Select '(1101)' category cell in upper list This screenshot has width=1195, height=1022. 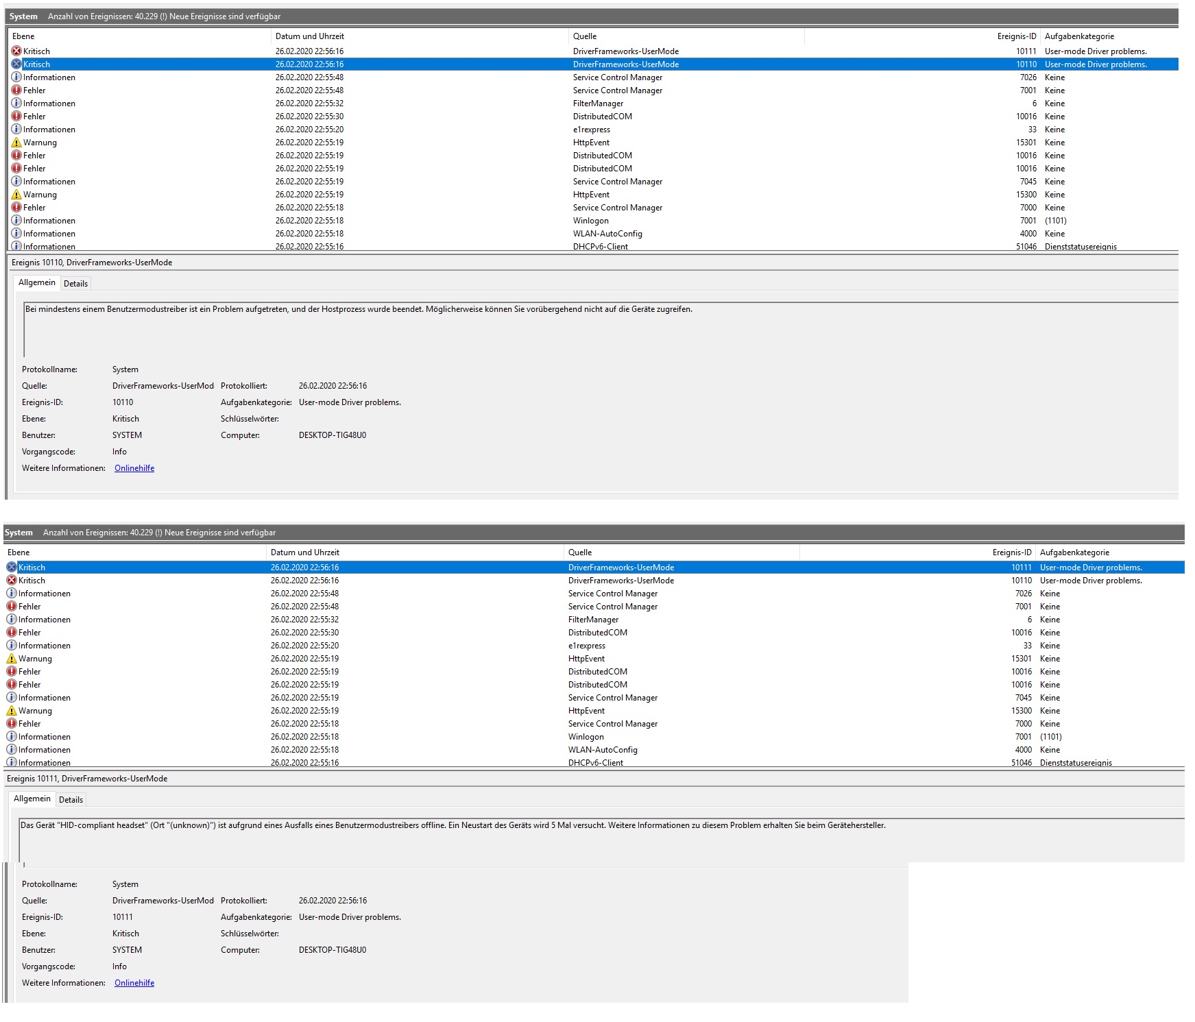click(1056, 221)
